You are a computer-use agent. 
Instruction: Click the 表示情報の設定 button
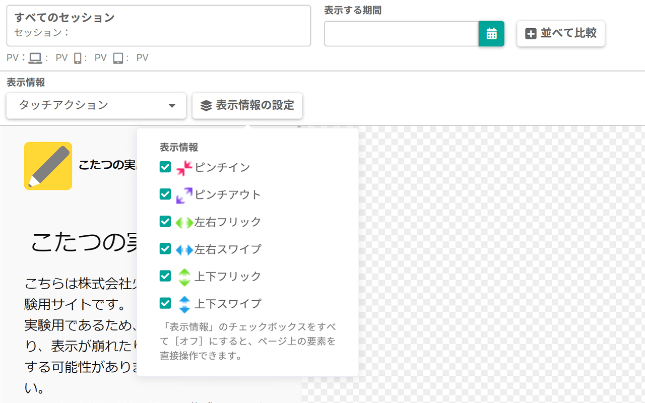pyautogui.click(x=247, y=106)
